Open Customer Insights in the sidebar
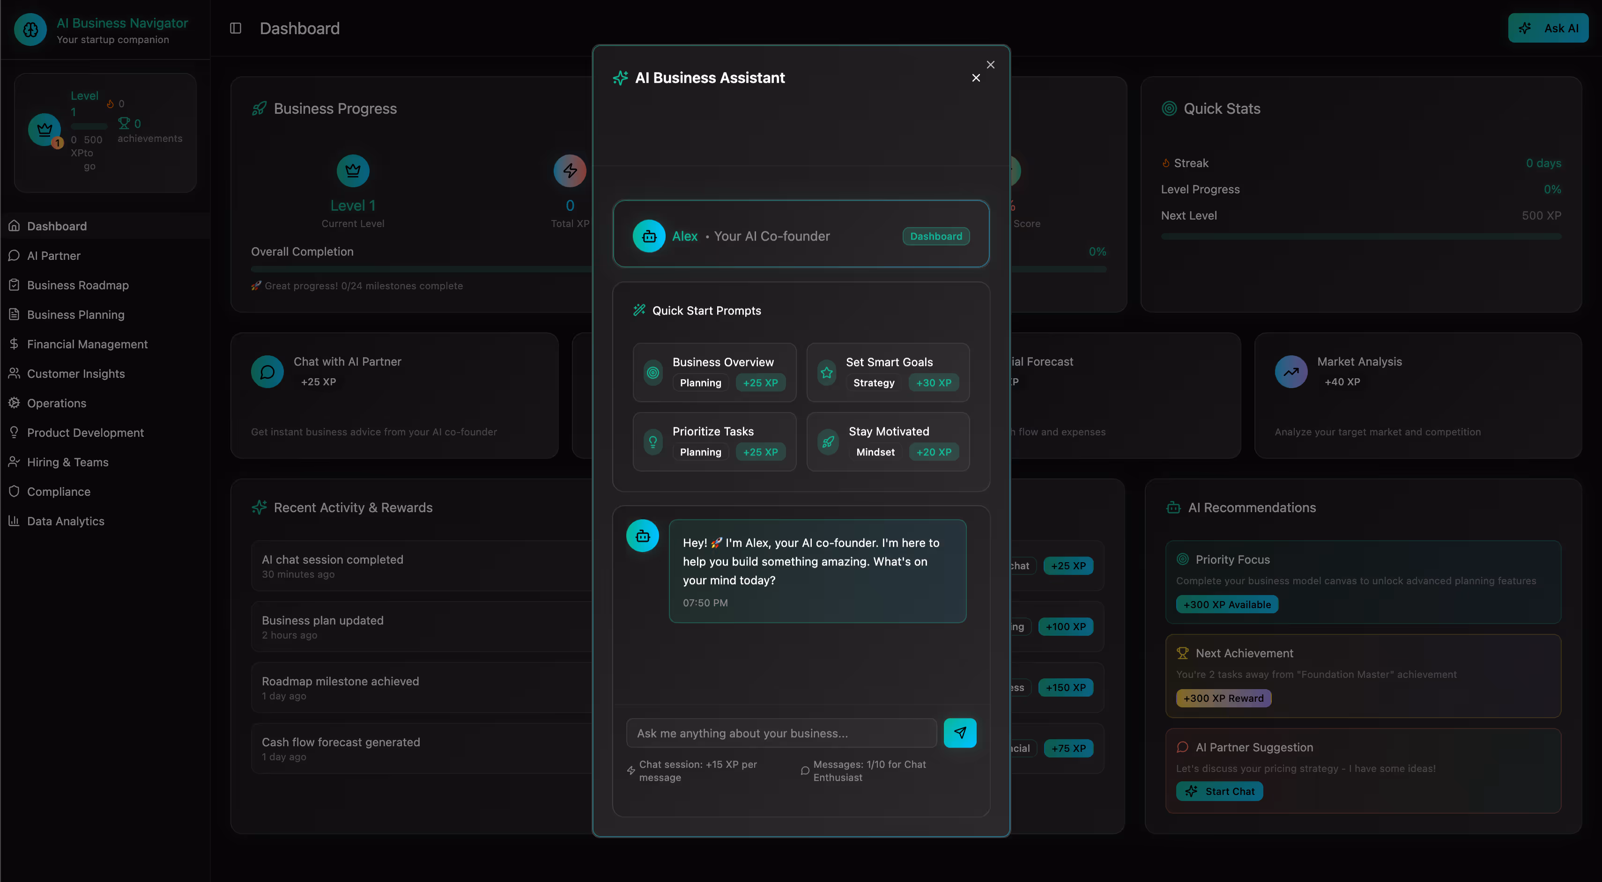Screen dimensions: 1602x882 point(105,374)
